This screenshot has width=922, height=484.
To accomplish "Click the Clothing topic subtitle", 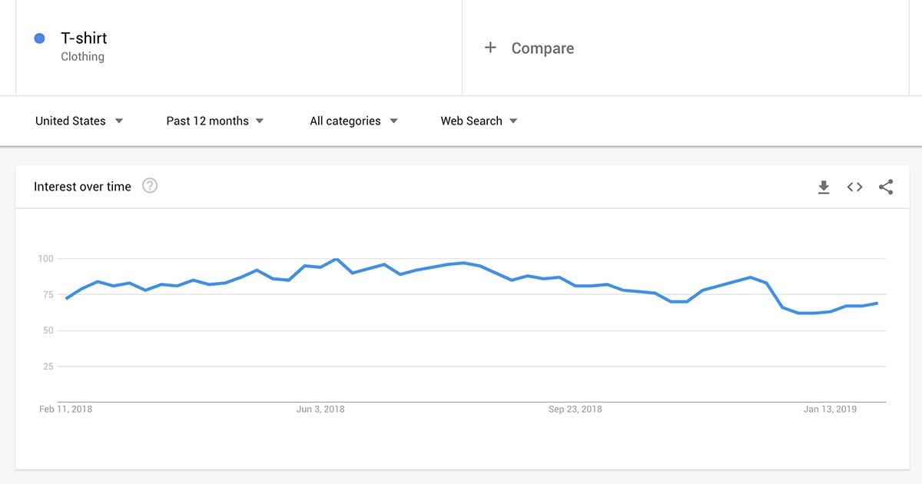I will tap(83, 57).
